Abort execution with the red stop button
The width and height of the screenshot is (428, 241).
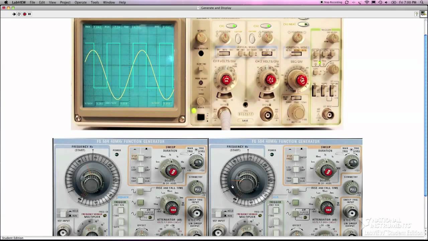[x=24, y=14]
